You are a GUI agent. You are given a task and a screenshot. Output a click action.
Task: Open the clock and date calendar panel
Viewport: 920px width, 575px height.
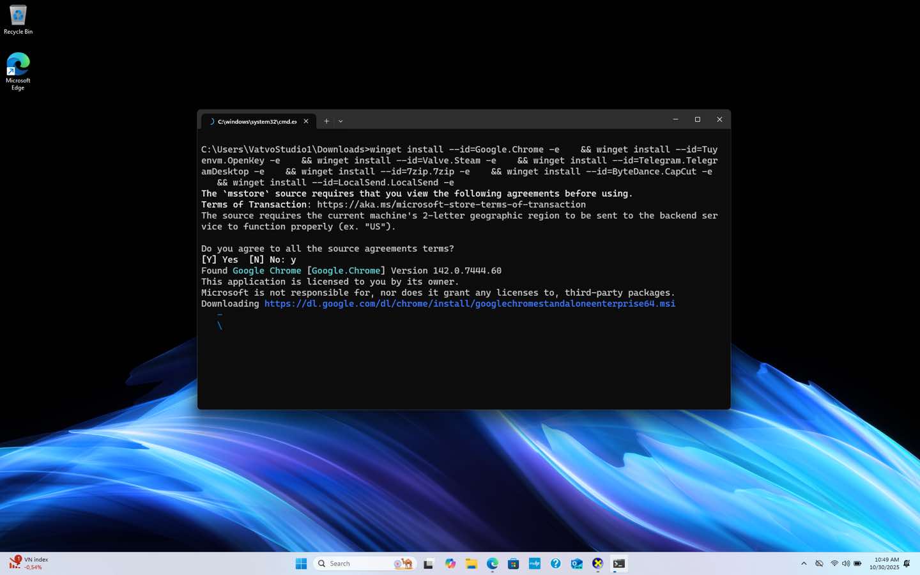coord(884,563)
